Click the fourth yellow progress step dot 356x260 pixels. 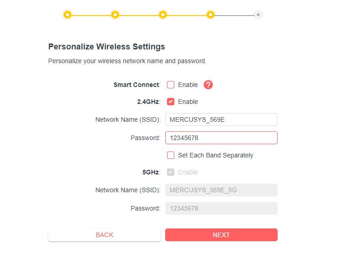(x=211, y=15)
